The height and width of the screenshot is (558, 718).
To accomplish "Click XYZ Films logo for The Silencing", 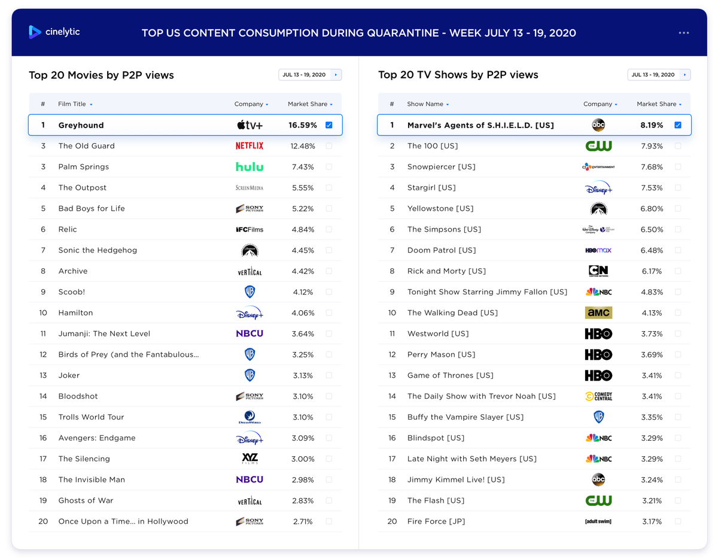I will click(x=250, y=459).
